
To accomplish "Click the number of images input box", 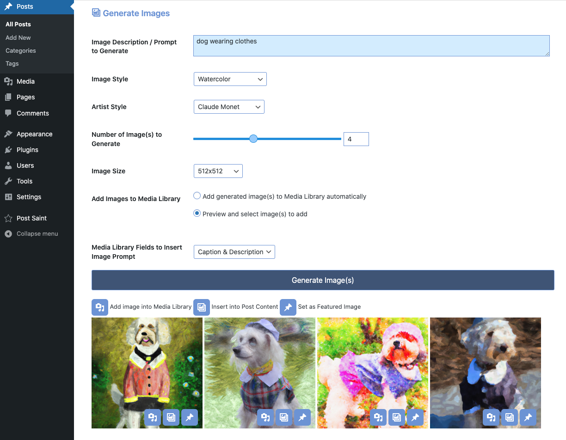I will coord(356,139).
